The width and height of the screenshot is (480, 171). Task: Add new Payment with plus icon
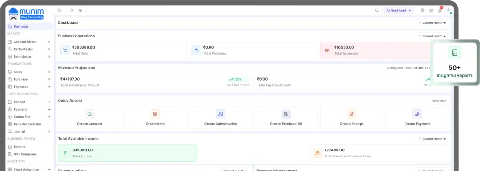[x=49, y=109]
